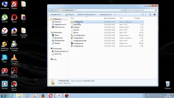Select Рабочий стол in sidebar

point(59,27)
